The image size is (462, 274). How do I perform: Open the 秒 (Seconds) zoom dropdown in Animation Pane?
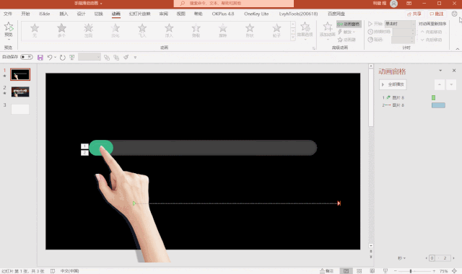(401, 258)
